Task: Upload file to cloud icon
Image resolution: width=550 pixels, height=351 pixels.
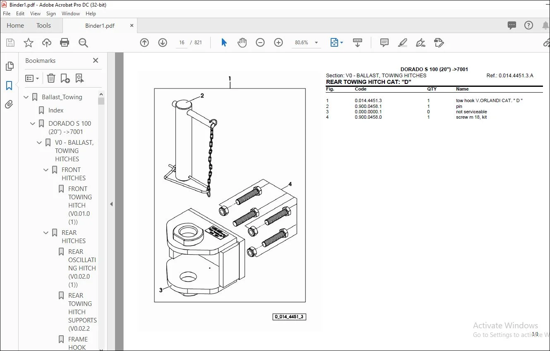Action: [x=47, y=43]
